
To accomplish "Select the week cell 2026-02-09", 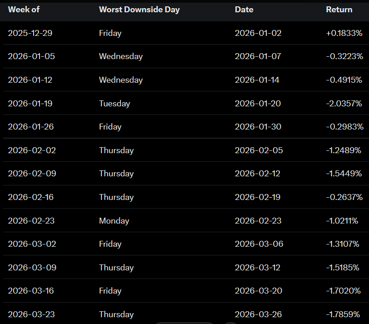I will [32, 174].
